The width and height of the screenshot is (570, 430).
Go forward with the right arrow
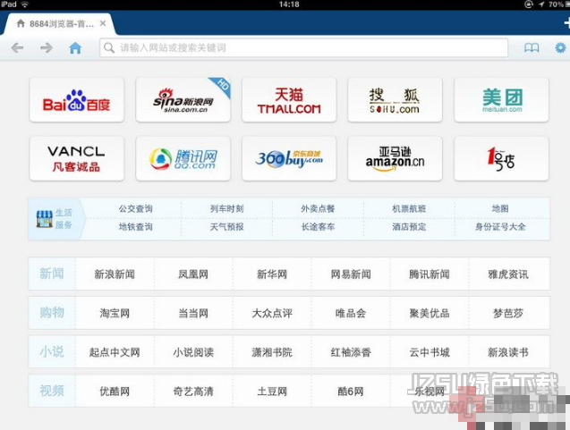(x=47, y=47)
